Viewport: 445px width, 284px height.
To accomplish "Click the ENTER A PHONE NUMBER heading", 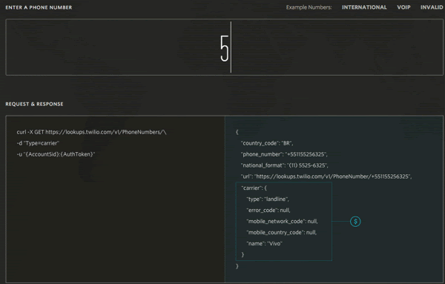I will point(39,7).
